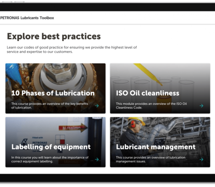Click the Massimo red arrow label image

(73, 128)
